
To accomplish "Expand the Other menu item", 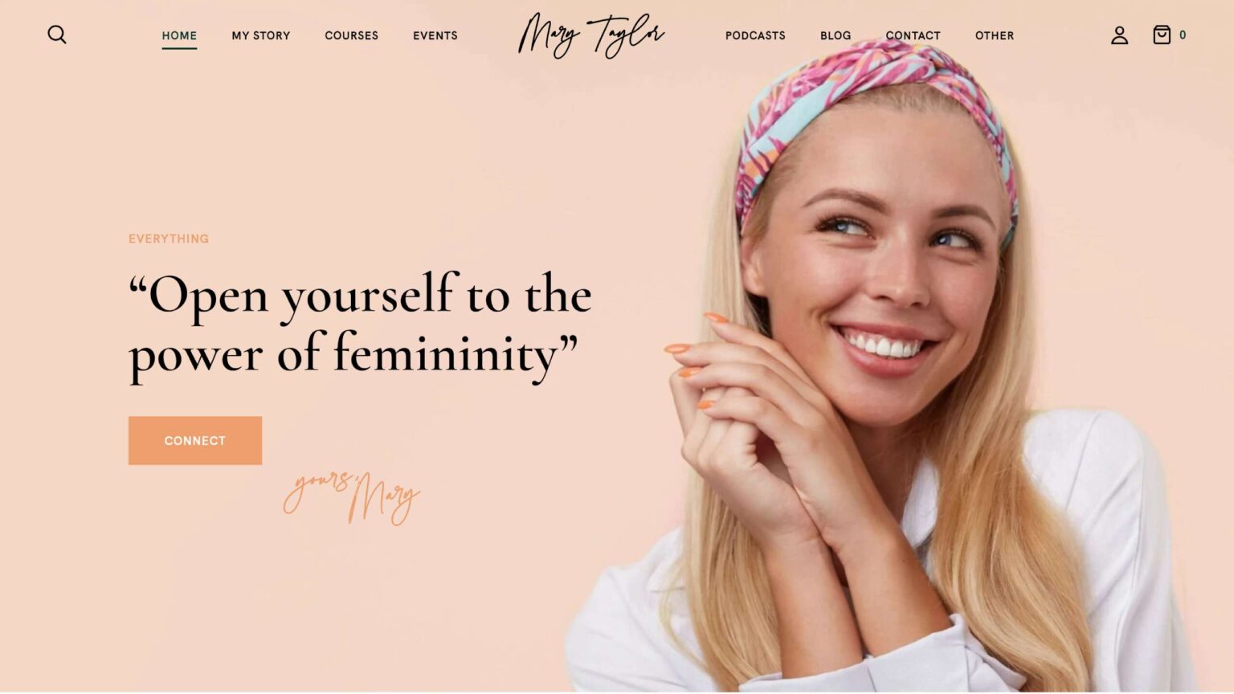I will click(x=995, y=35).
